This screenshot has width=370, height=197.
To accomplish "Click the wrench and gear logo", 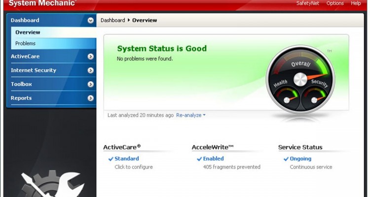I will 52,184.
